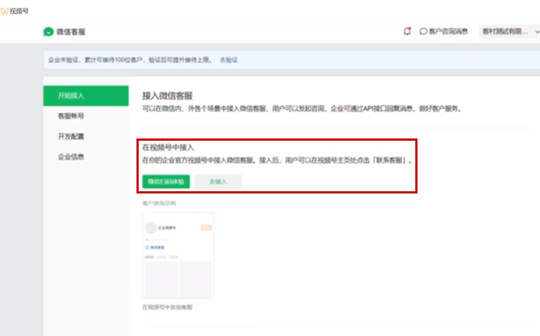The image size is (540, 336).
Task: Open 企业信息 in the sidebar
Action: pos(71,157)
